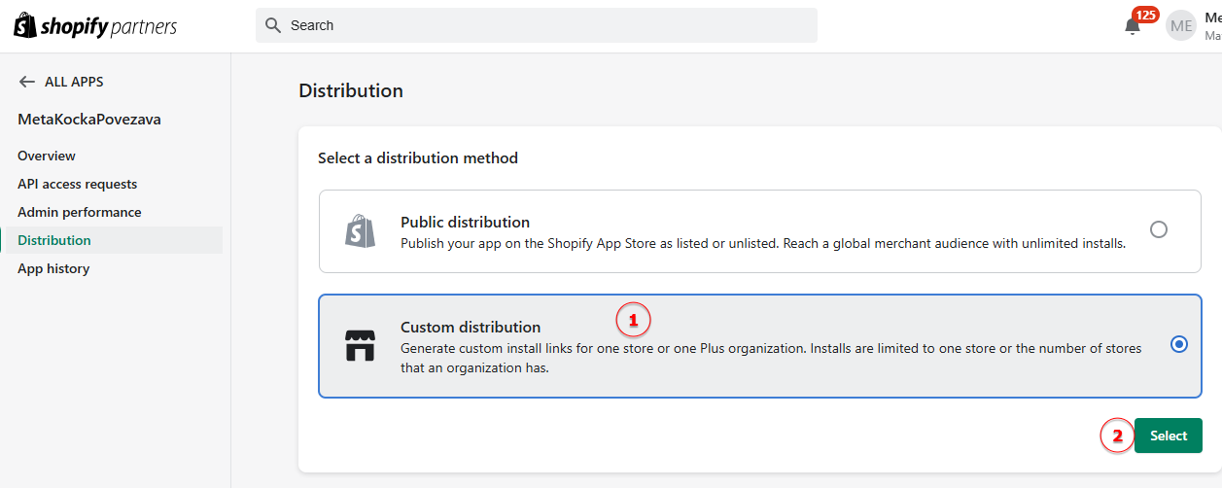Go to Admin performance
This screenshot has height=488, width=1222.
[80, 212]
